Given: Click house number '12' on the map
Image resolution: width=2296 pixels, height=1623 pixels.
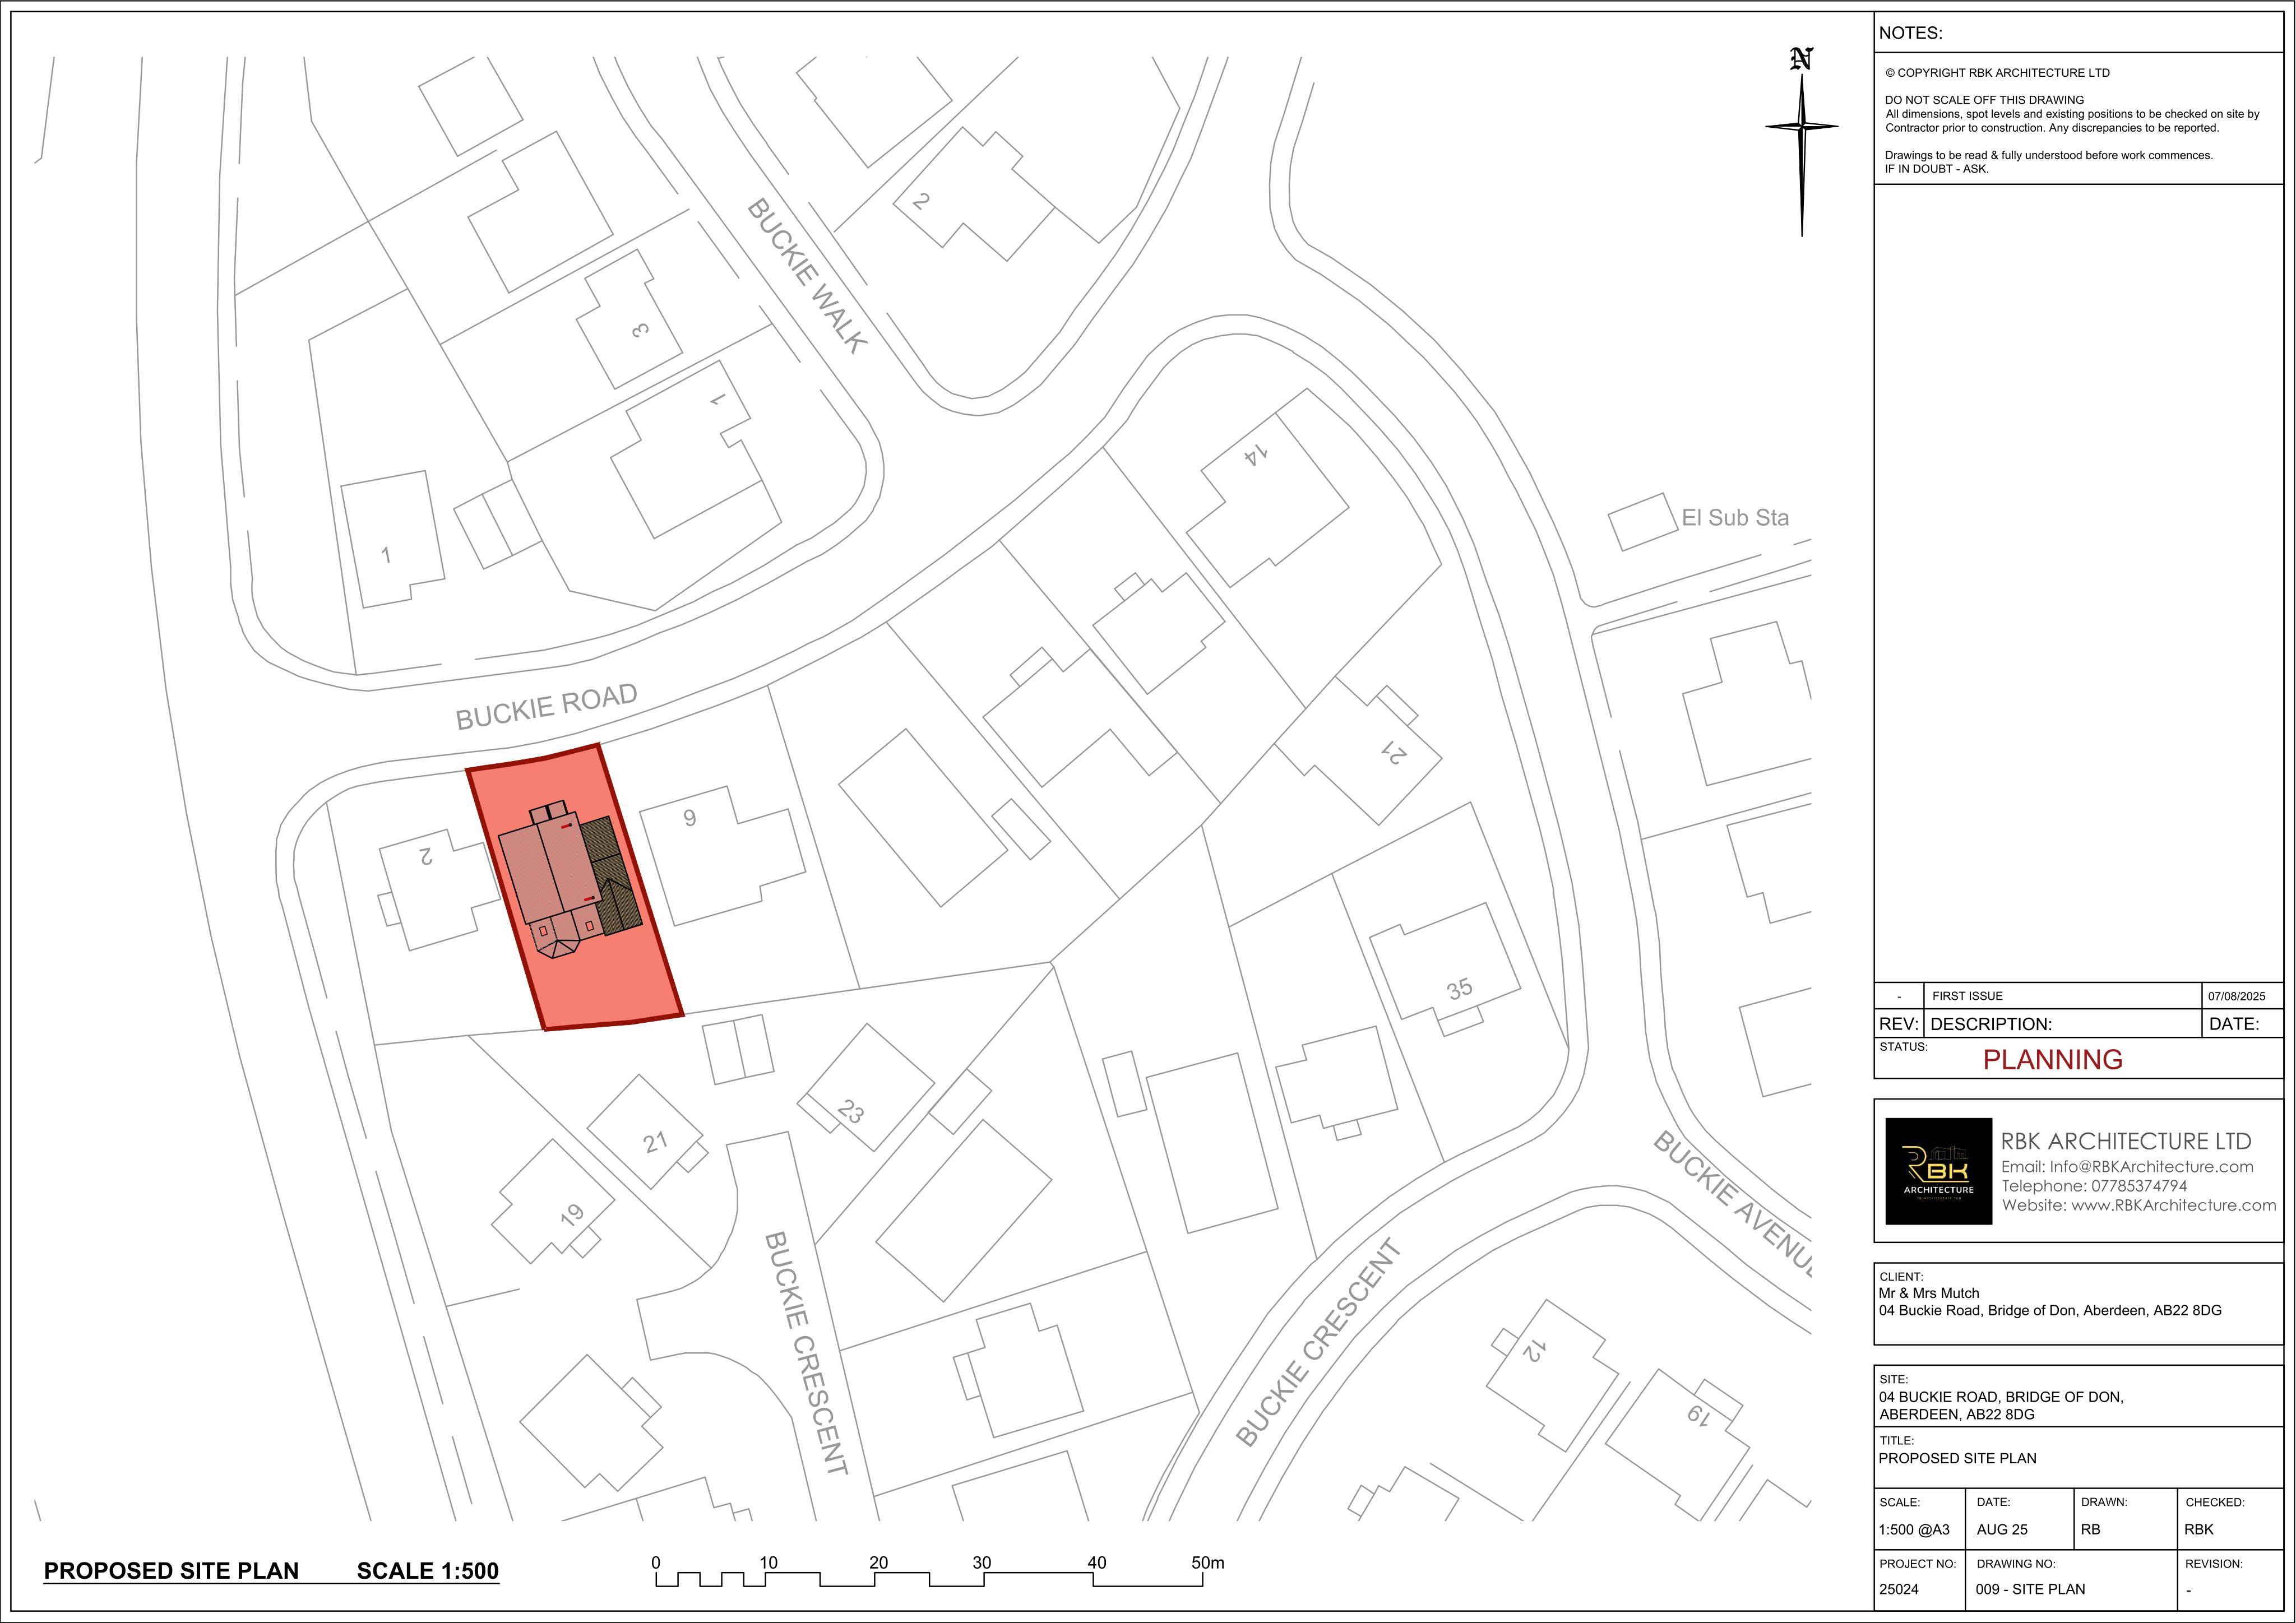Looking at the screenshot, I should (1534, 1351).
